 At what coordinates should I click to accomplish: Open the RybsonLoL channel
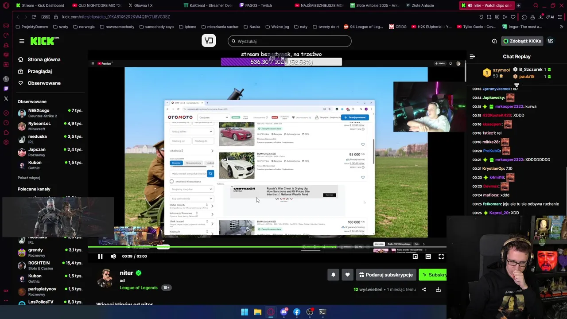(50, 126)
